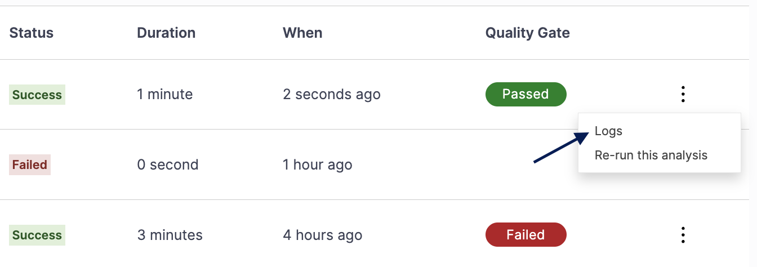The height and width of the screenshot is (267, 757).
Task: Click the 4 hours ago timestamp
Action: point(322,235)
